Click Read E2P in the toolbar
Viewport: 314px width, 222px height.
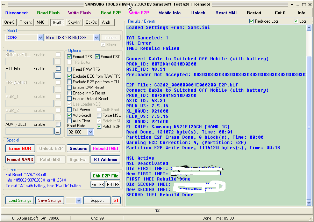coord(111,13)
